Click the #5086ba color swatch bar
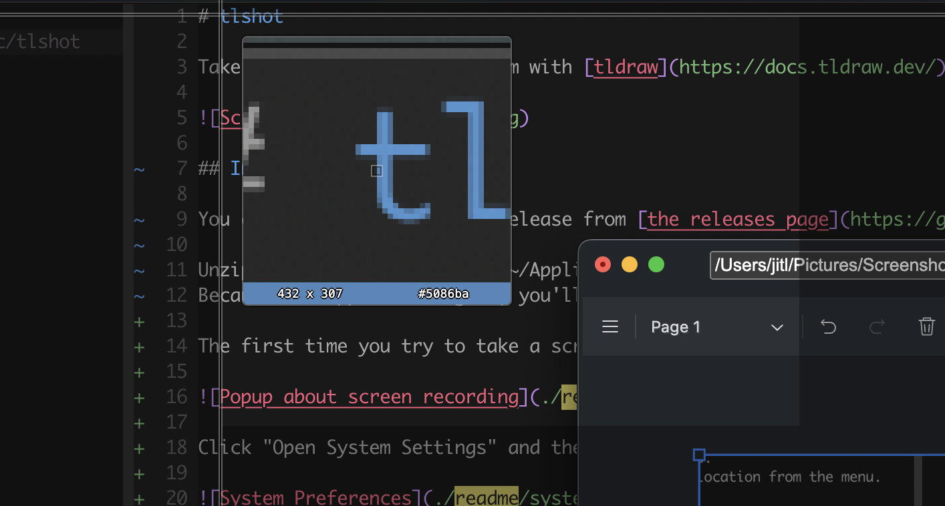This screenshot has width=945, height=506. pyautogui.click(x=443, y=294)
